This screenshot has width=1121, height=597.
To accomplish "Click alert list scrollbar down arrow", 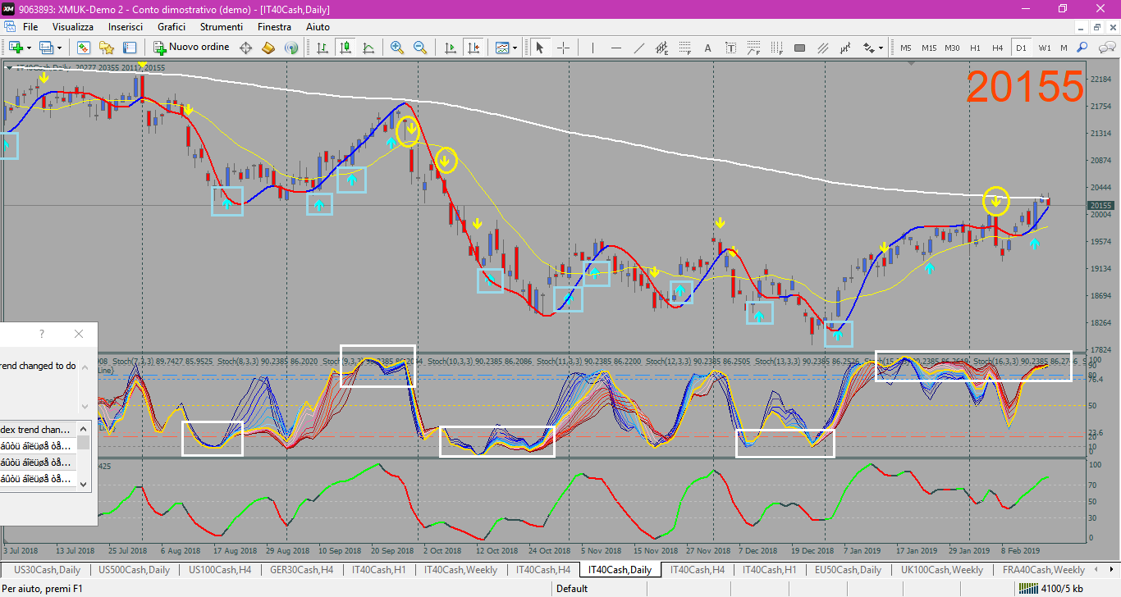I will coord(84,485).
